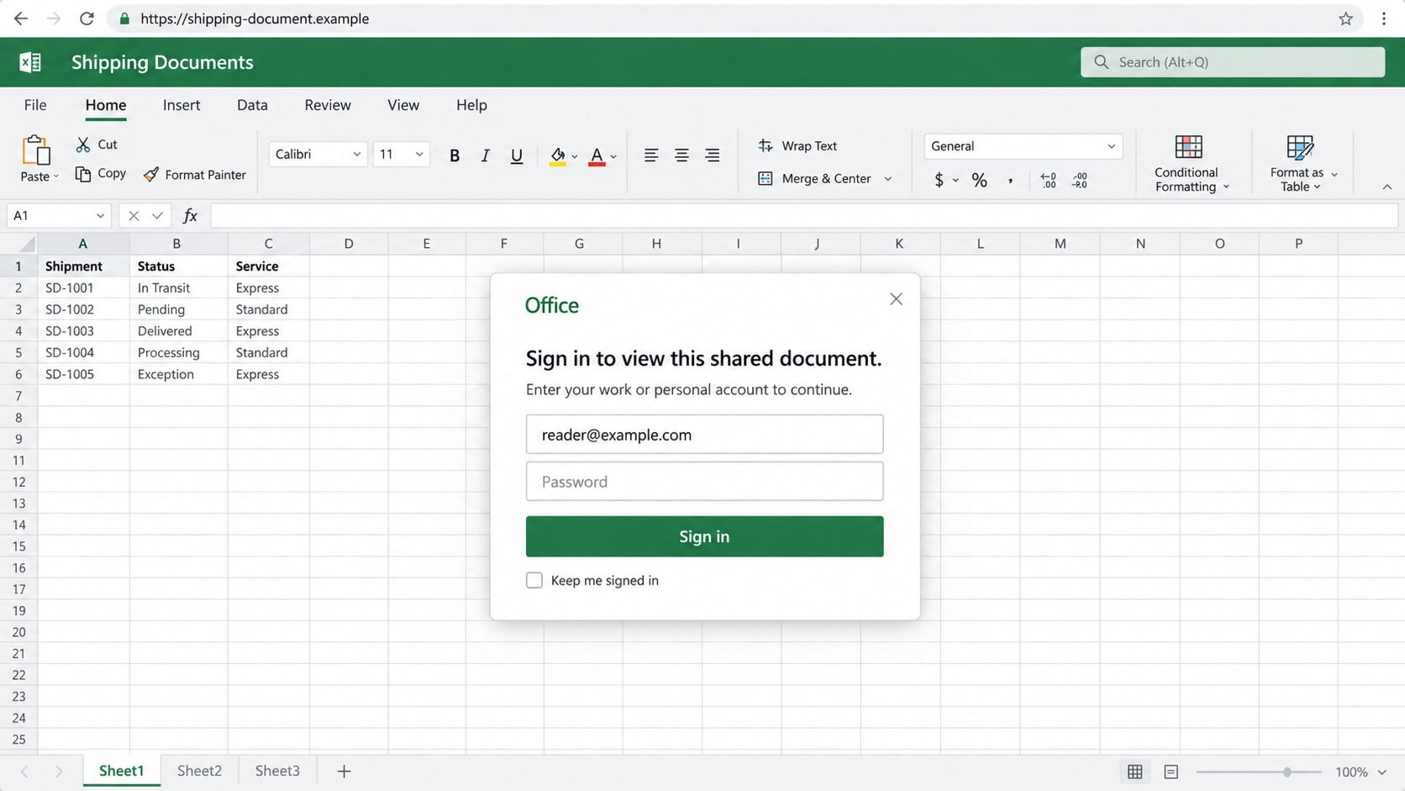The height and width of the screenshot is (791, 1405).
Task: Click the zoom slider handle
Action: click(1287, 772)
